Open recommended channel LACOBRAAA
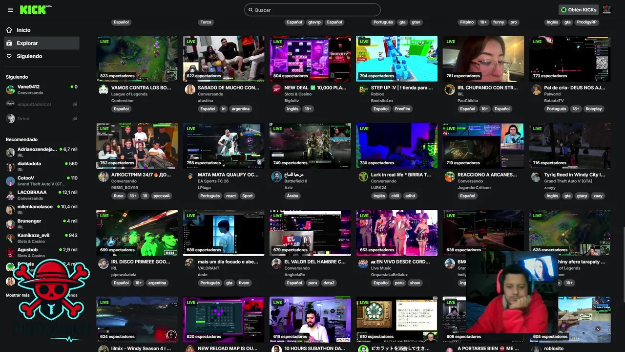 (42, 195)
